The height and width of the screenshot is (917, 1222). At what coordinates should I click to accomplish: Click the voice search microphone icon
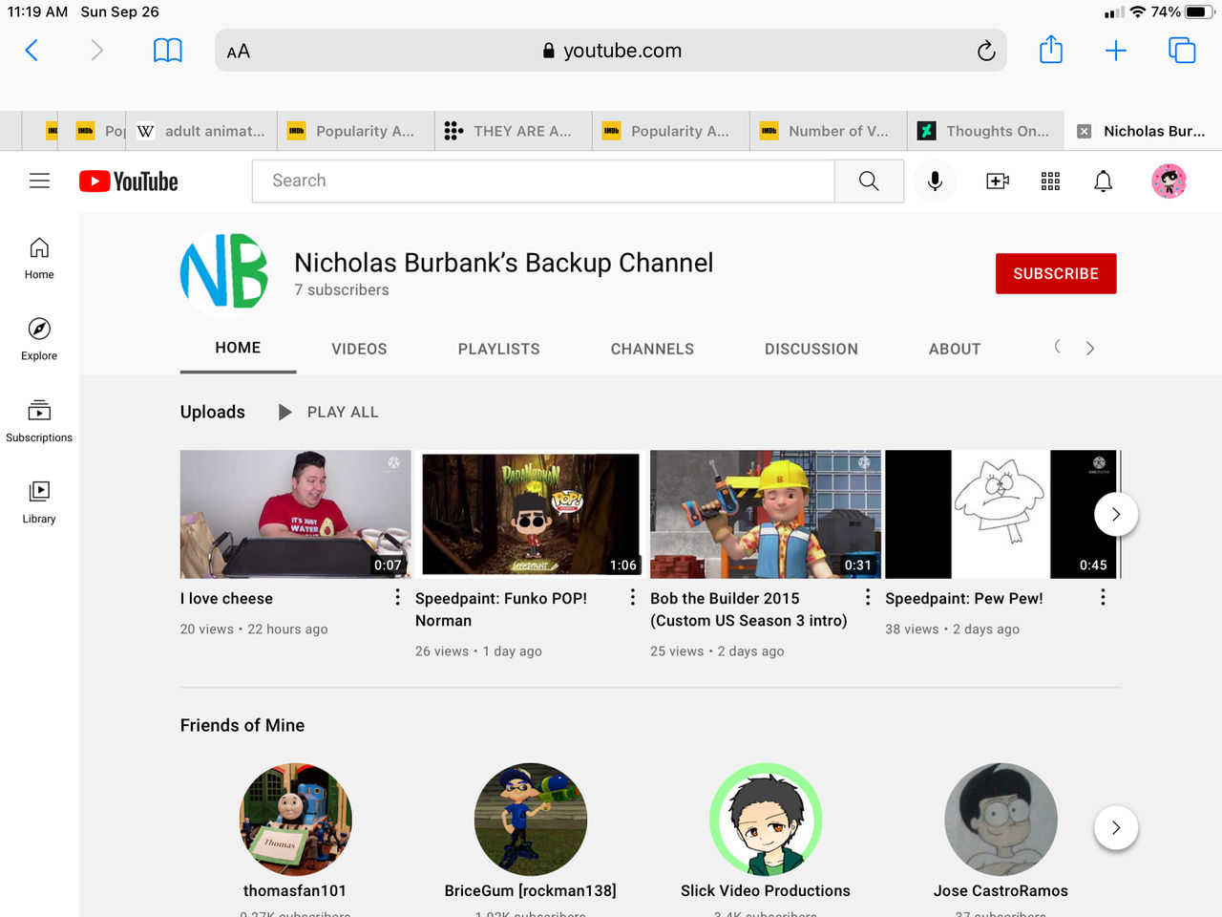click(935, 181)
